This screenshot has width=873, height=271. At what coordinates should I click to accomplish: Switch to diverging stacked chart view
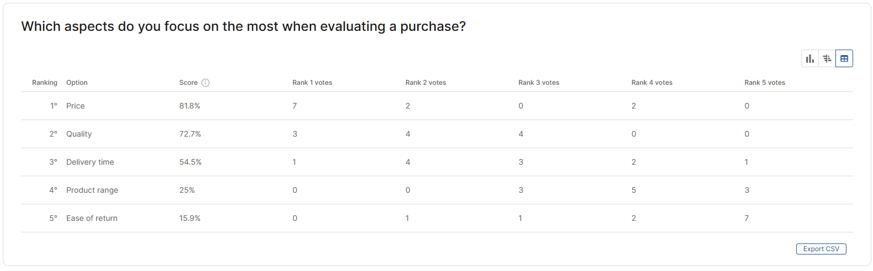(827, 58)
